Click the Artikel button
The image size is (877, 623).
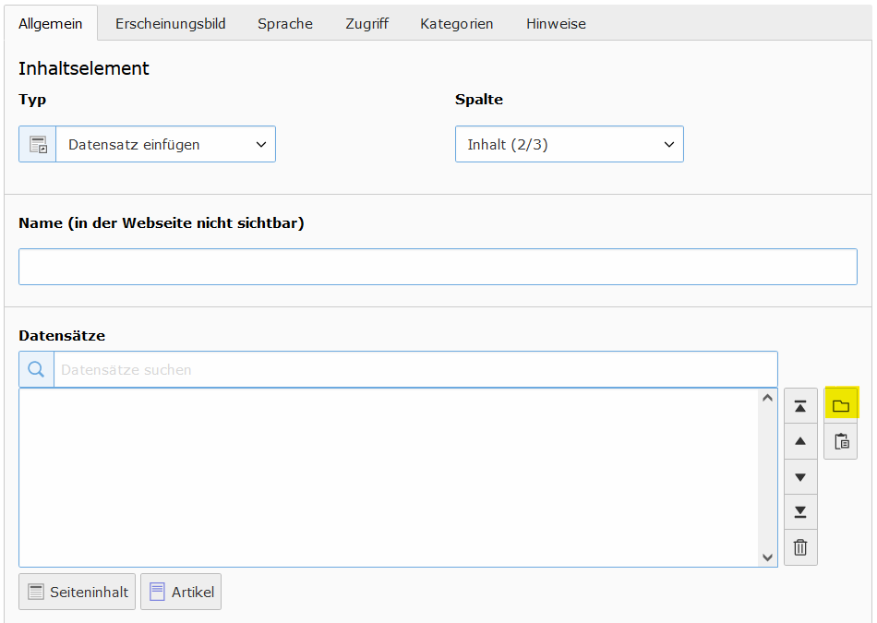pyautogui.click(x=181, y=592)
